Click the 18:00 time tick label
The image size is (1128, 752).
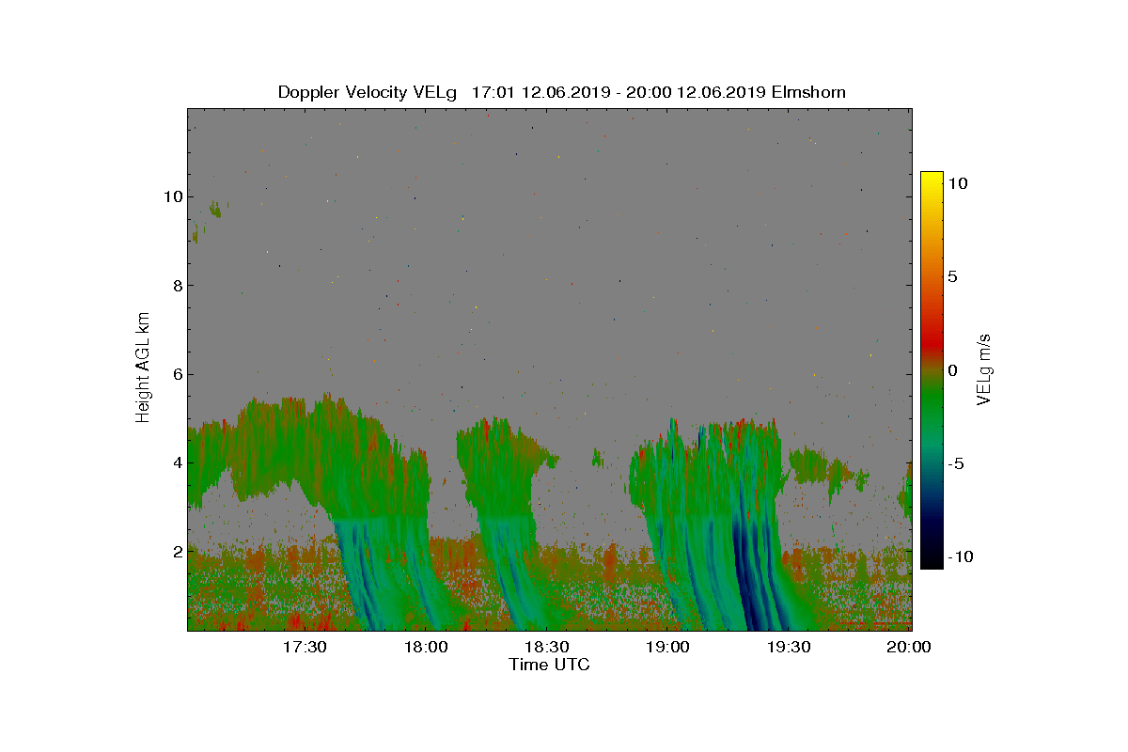(426, 648)
